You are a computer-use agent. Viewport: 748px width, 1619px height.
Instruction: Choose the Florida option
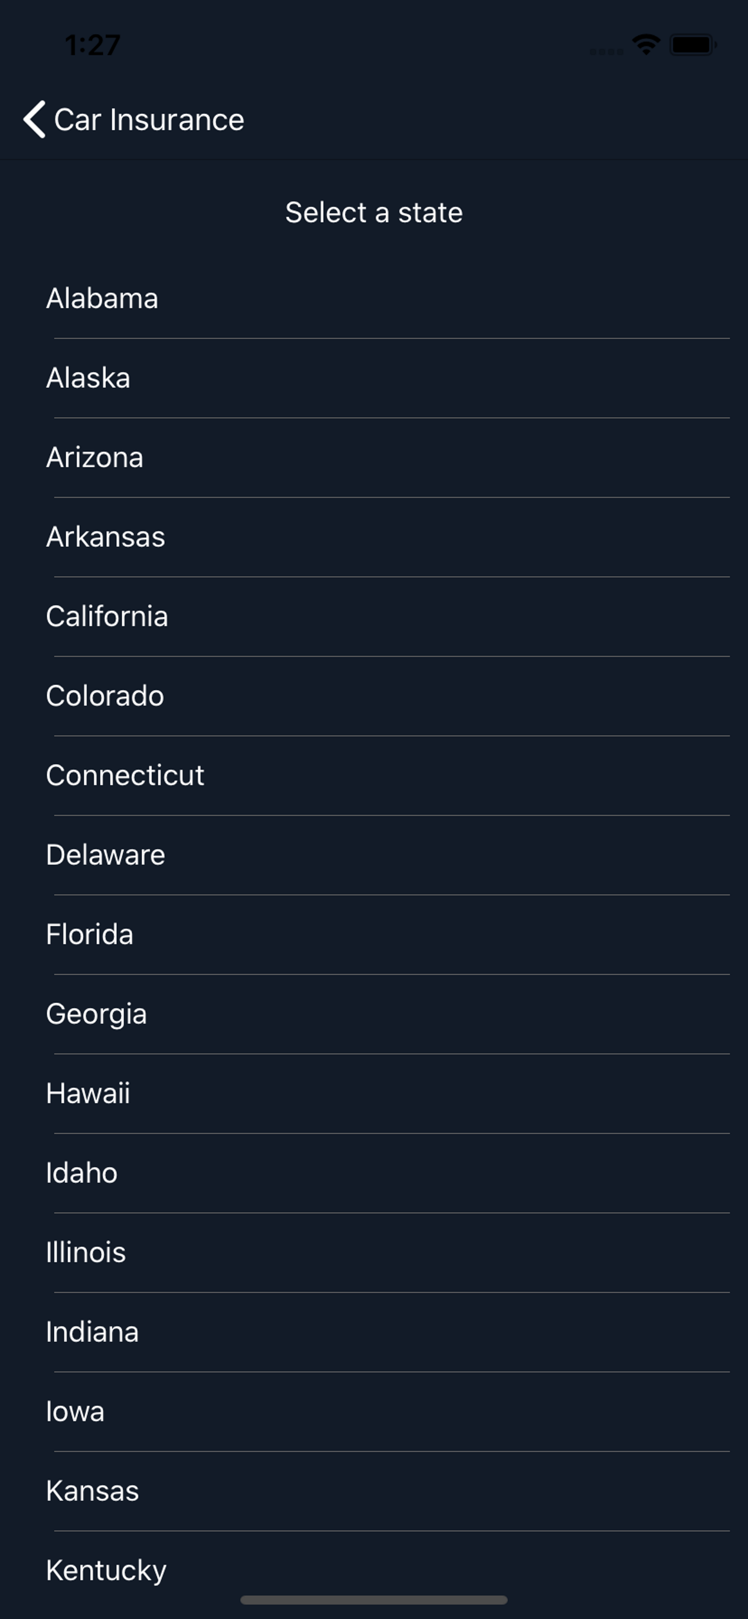(x=90, y=935)
